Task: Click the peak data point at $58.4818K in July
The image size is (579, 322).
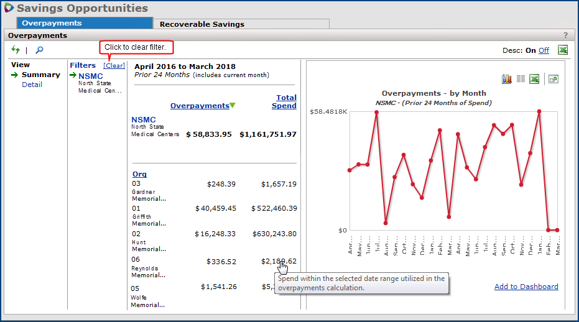Action: point(377,113)
